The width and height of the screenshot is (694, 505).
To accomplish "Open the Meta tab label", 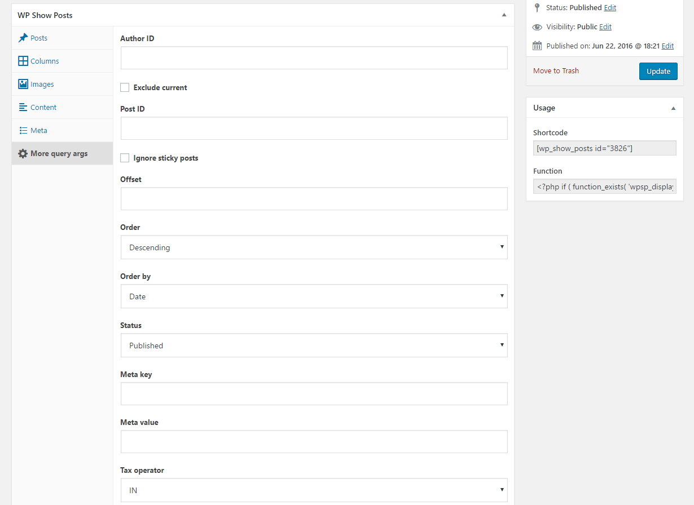I will click(39, 130).
